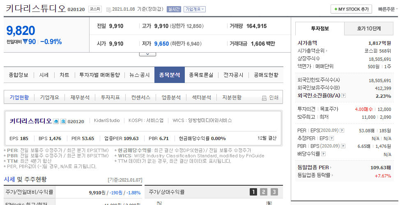Select 지분현황 sub-tab
Image resolution: width=400 pixels, height=205 pixels.
[x=232, y=97]
